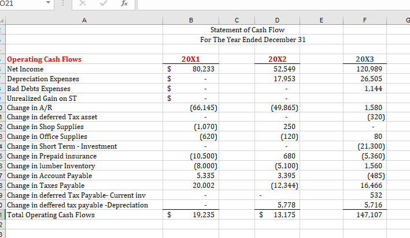Select column F header
410x238 pixels.
tap(365, 20)
